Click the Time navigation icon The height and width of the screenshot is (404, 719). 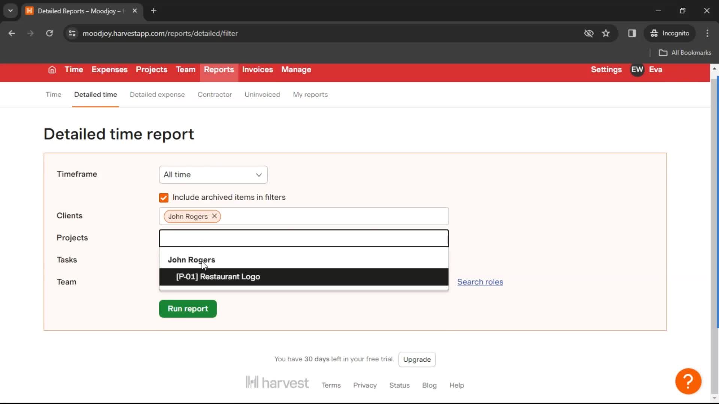point(73,70)
